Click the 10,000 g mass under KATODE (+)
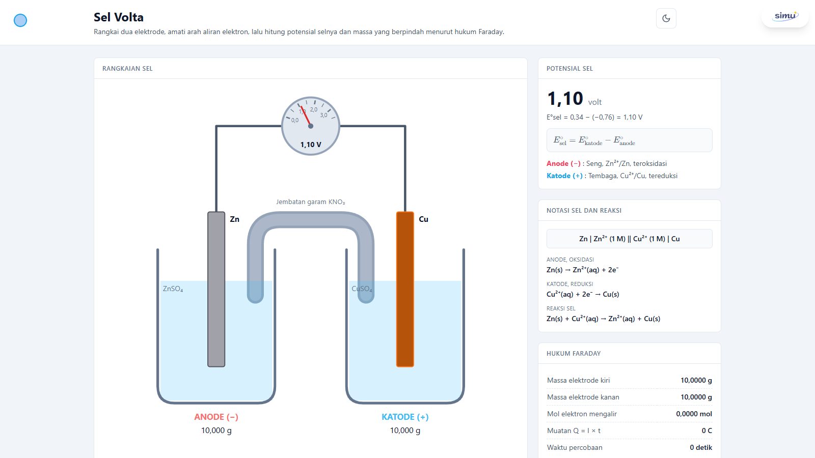Image resolution: width=815 pixels, height=458 pixels. pyautogui.click(x=405, y=431)
